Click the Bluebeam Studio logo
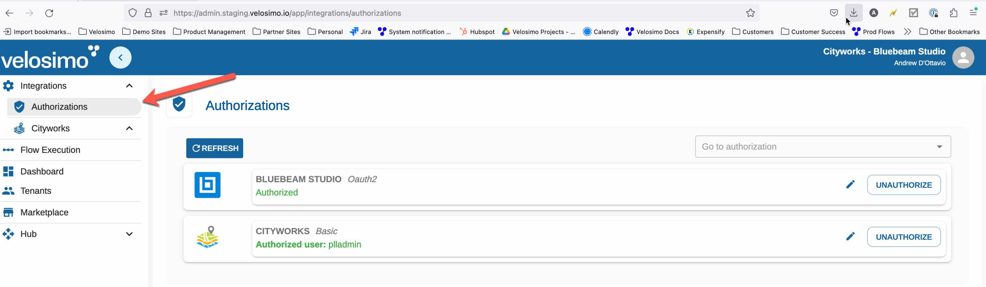The image size is (986, 287). click(x=207, y=185)
